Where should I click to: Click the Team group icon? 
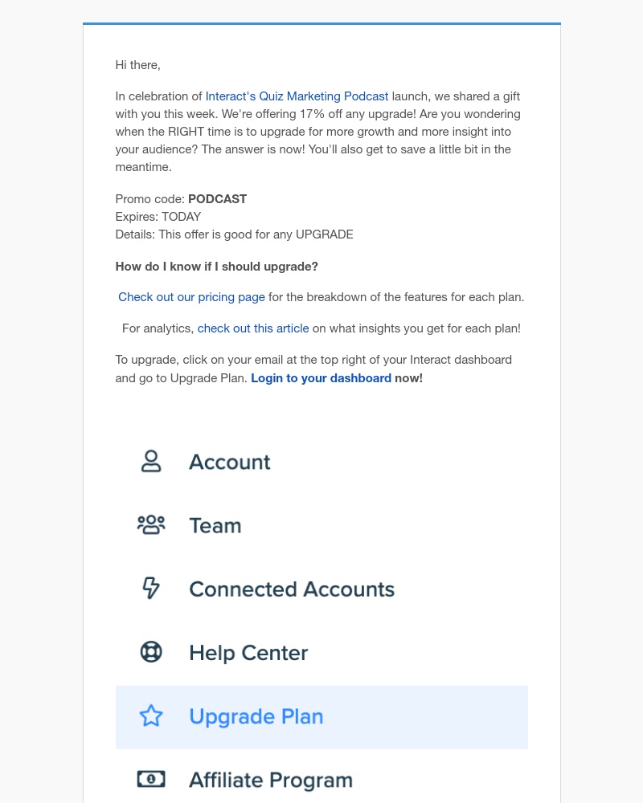tap(151, 525)
